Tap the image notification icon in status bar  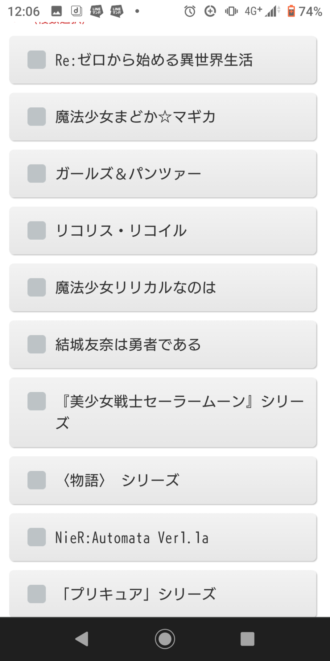click(56, 11)
